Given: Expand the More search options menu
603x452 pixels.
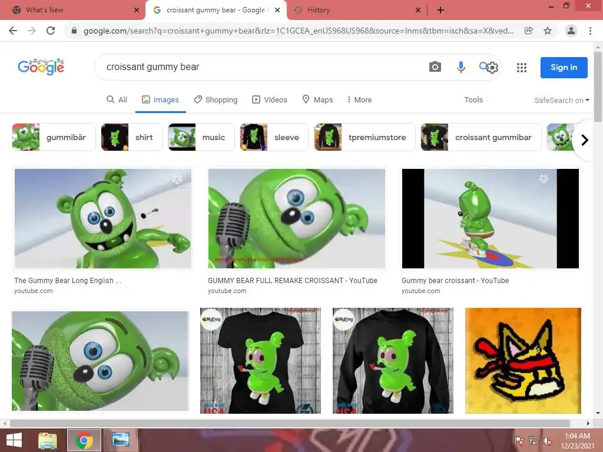Looking at the screenshot, I should coord(359,99).
